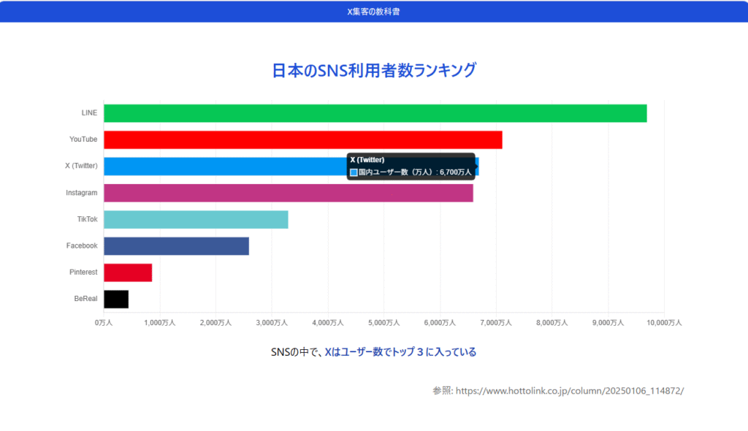Click the BeReal axis label
This screenshot has height=431, width=748.
(85, 299)
